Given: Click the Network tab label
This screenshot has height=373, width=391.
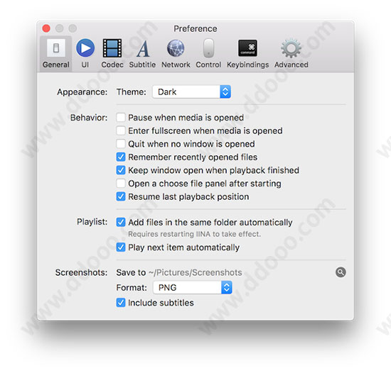Looking at the screenshot, I should (x=176, y=65).
